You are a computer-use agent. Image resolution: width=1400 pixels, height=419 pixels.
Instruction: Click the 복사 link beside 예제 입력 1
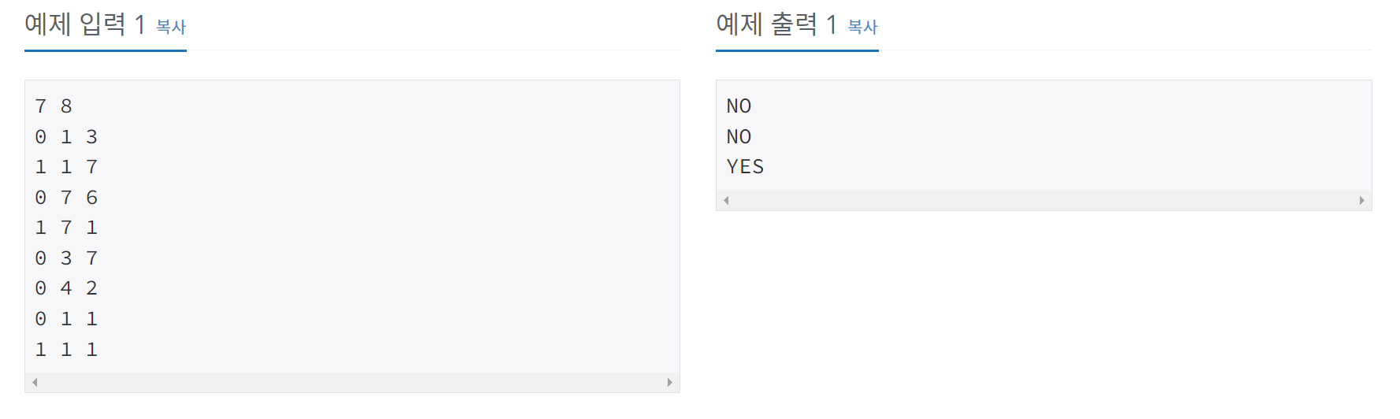point(170,27)
